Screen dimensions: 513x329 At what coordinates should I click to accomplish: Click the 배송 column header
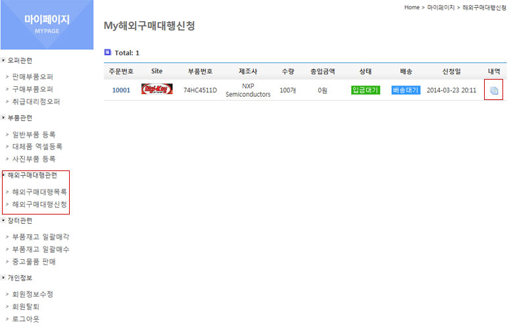(406, 71)
